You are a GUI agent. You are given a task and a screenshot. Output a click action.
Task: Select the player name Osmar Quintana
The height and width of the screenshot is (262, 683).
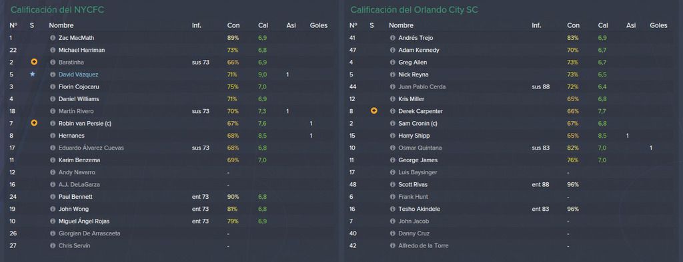coord(420,148)
